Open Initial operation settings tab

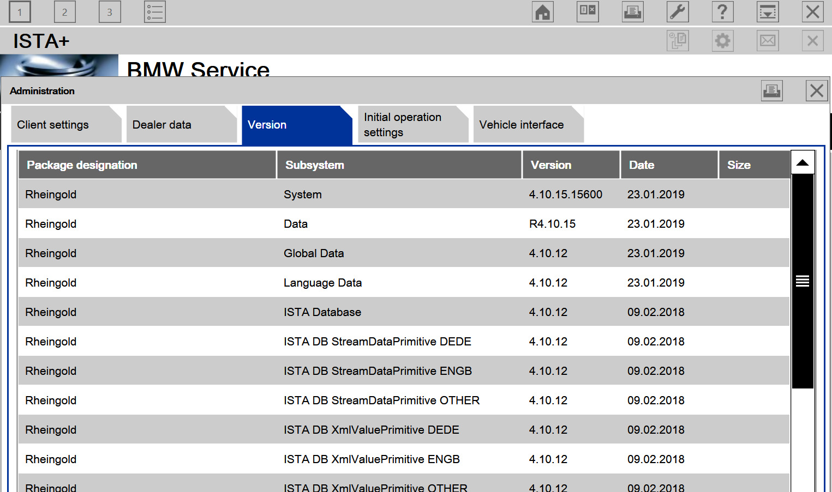(413, 124)
